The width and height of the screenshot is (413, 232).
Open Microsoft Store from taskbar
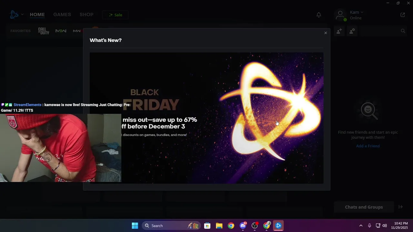pyautogui.click(x=207, y=226)
